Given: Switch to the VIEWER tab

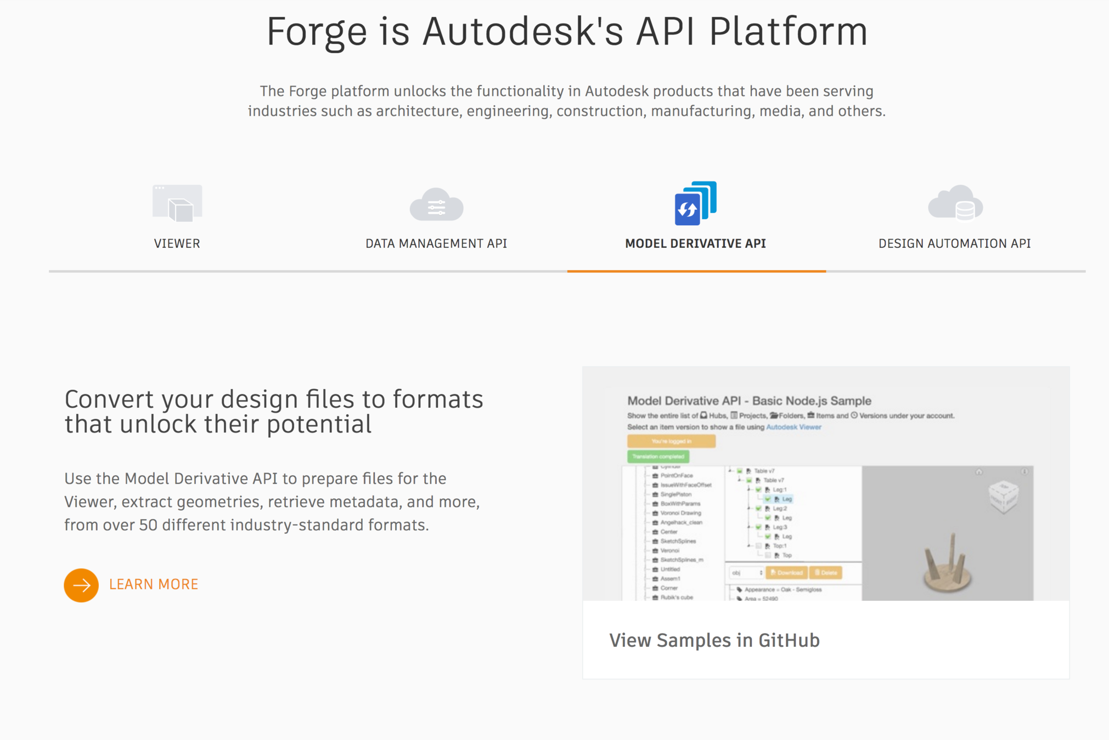Looking at the screenshot, I should tap(177, 243).
